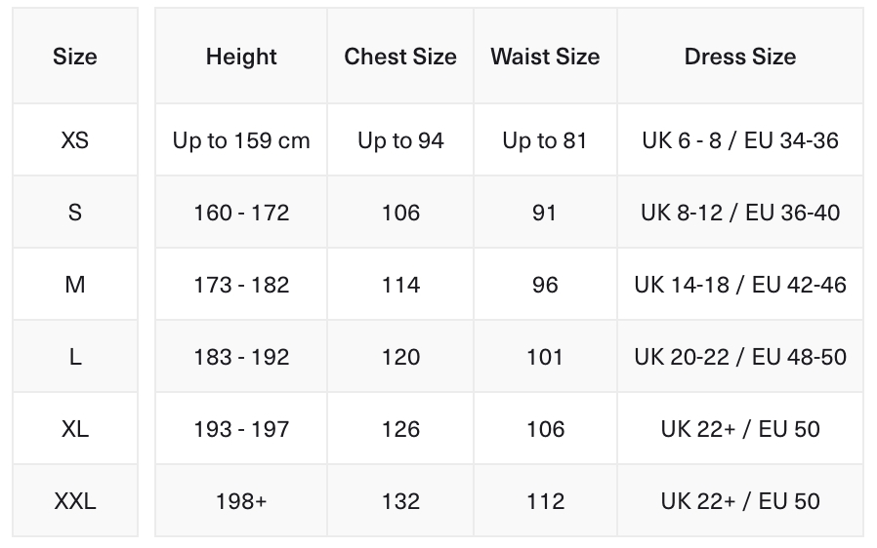Click the waist size 101 cell
The image size is (877, 548).
545,357
